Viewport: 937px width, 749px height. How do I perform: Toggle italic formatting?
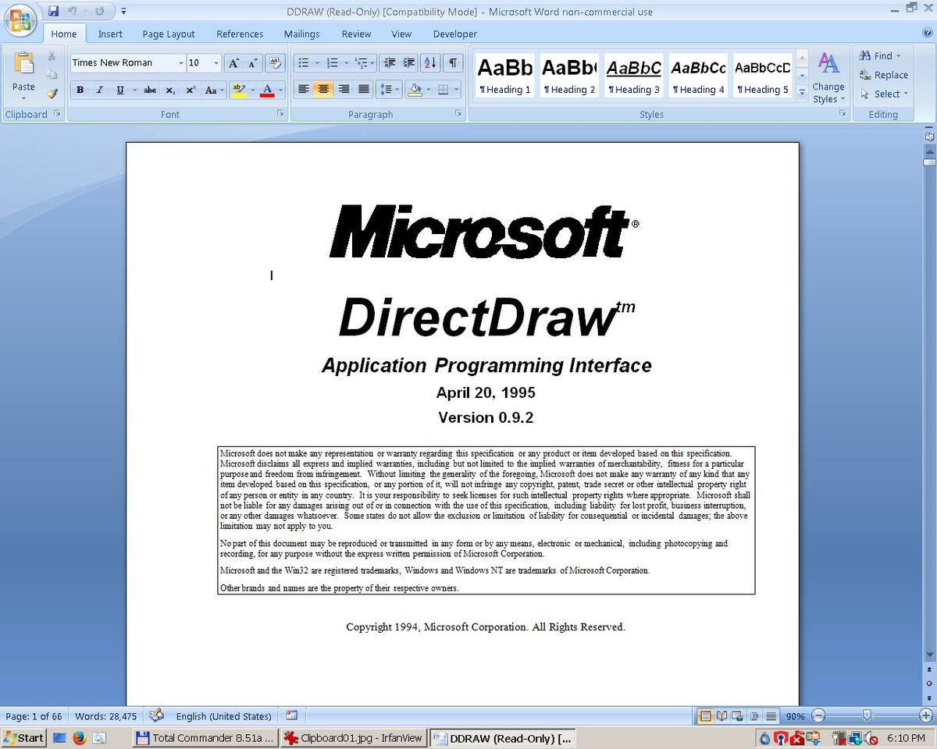(x=100, y=91)
